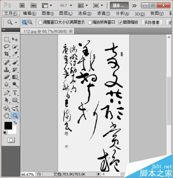Reset default foreground and background colors
Viewport: 173px width, 178px height.
(x=5, y=133)
